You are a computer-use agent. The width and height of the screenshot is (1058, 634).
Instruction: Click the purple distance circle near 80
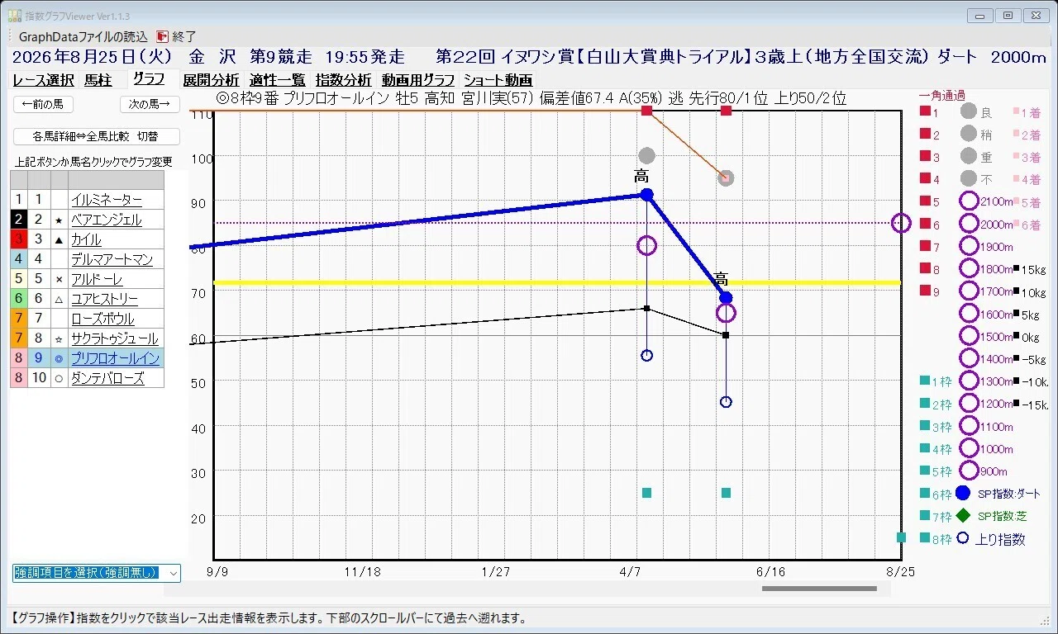(x=647, y=245)
